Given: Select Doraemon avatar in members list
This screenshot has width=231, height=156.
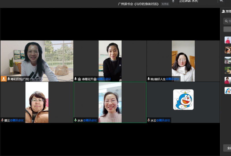Looking at the screenshot, I should [x=228, y=91].
